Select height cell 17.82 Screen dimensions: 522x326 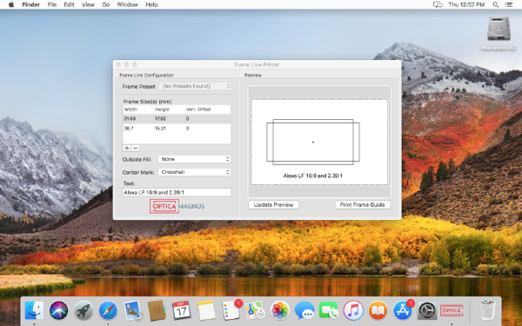pyautogui.click(x=160, y=119)
